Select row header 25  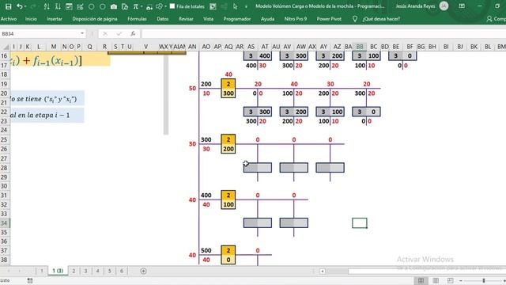click(x=5, y=139)
